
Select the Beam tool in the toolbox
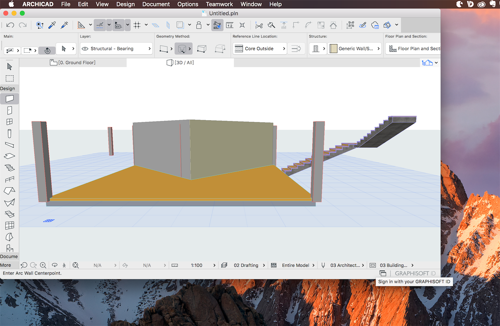pyautogui.click(x=9, y=145)
